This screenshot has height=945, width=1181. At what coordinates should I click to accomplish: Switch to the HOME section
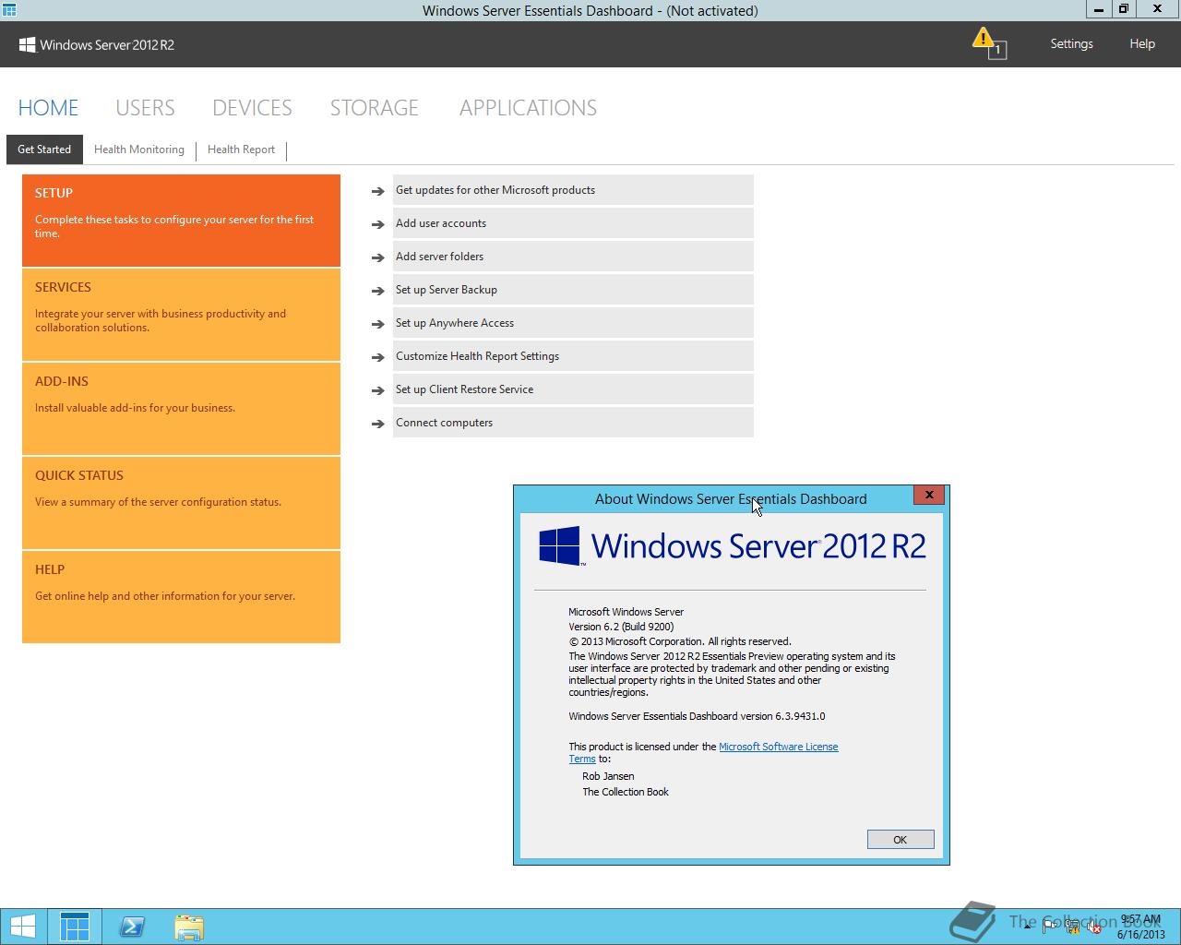(48, 108)
